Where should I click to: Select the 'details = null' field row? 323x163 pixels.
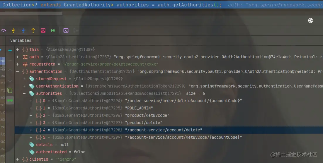[x=169, y=145]
